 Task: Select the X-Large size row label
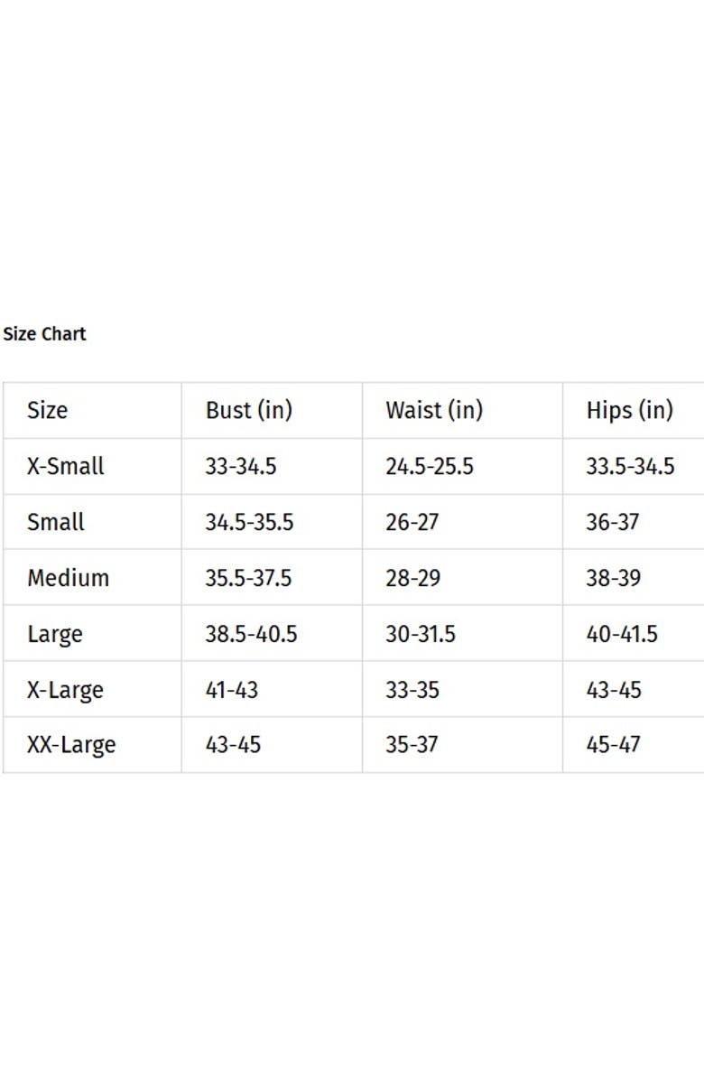[x=65, y=691]
